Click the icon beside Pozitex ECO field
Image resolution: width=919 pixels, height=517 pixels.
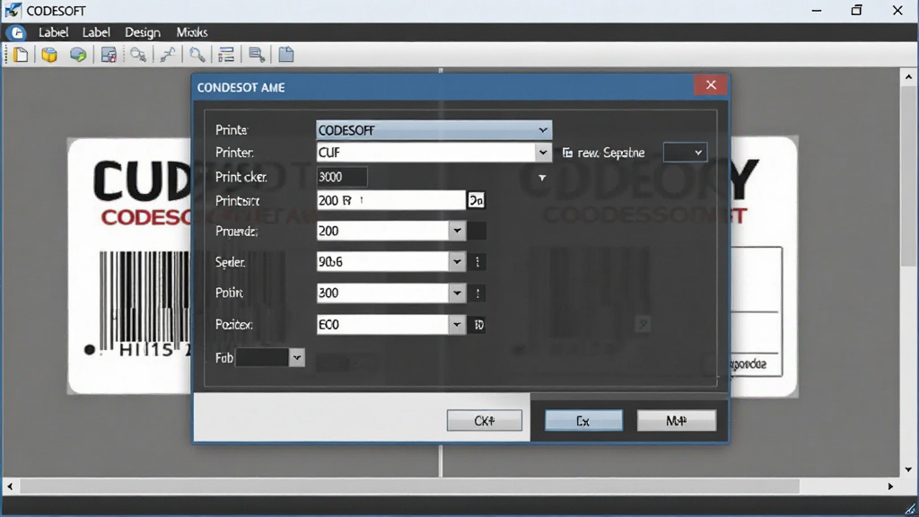coord(478,324)
